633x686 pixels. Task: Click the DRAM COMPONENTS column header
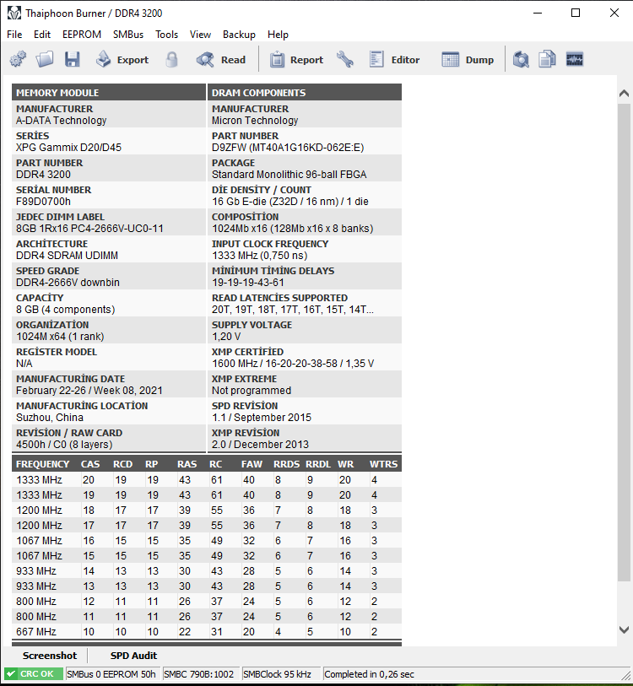click(x=304, y=92)
